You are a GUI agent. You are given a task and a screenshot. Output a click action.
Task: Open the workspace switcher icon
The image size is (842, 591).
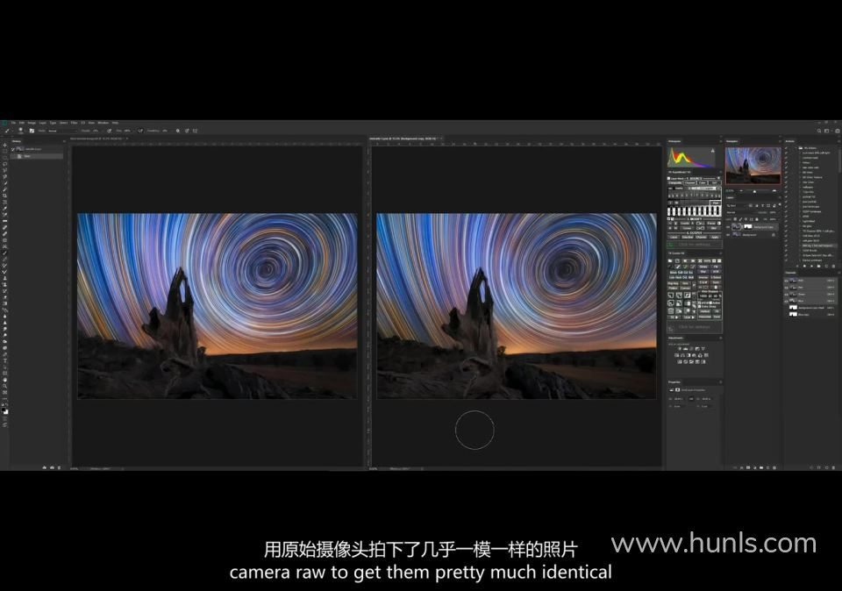827,131
